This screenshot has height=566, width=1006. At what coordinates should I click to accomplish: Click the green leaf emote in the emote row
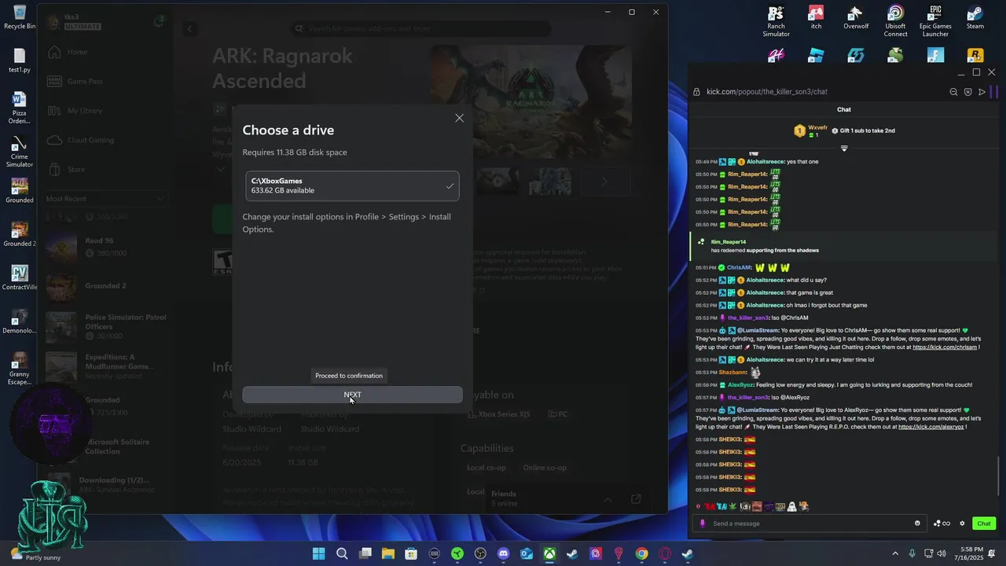(x=733, y=506)
